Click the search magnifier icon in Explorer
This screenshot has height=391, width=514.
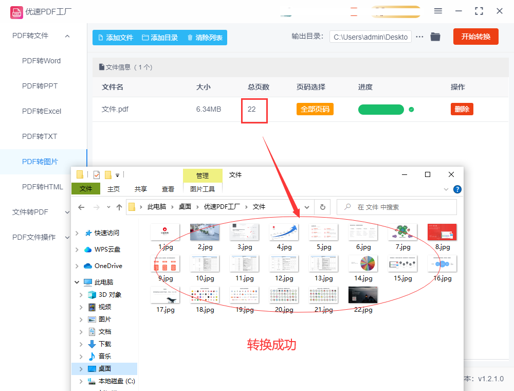point(347,207)
